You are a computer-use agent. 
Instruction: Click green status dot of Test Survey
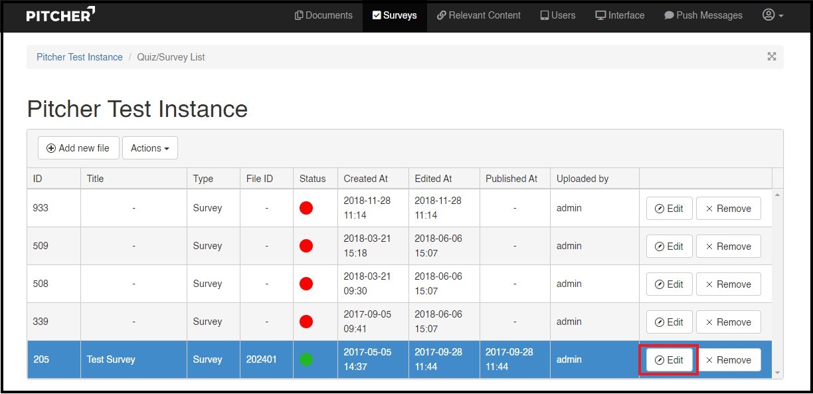pyautogui.click(x=306, y=359)
